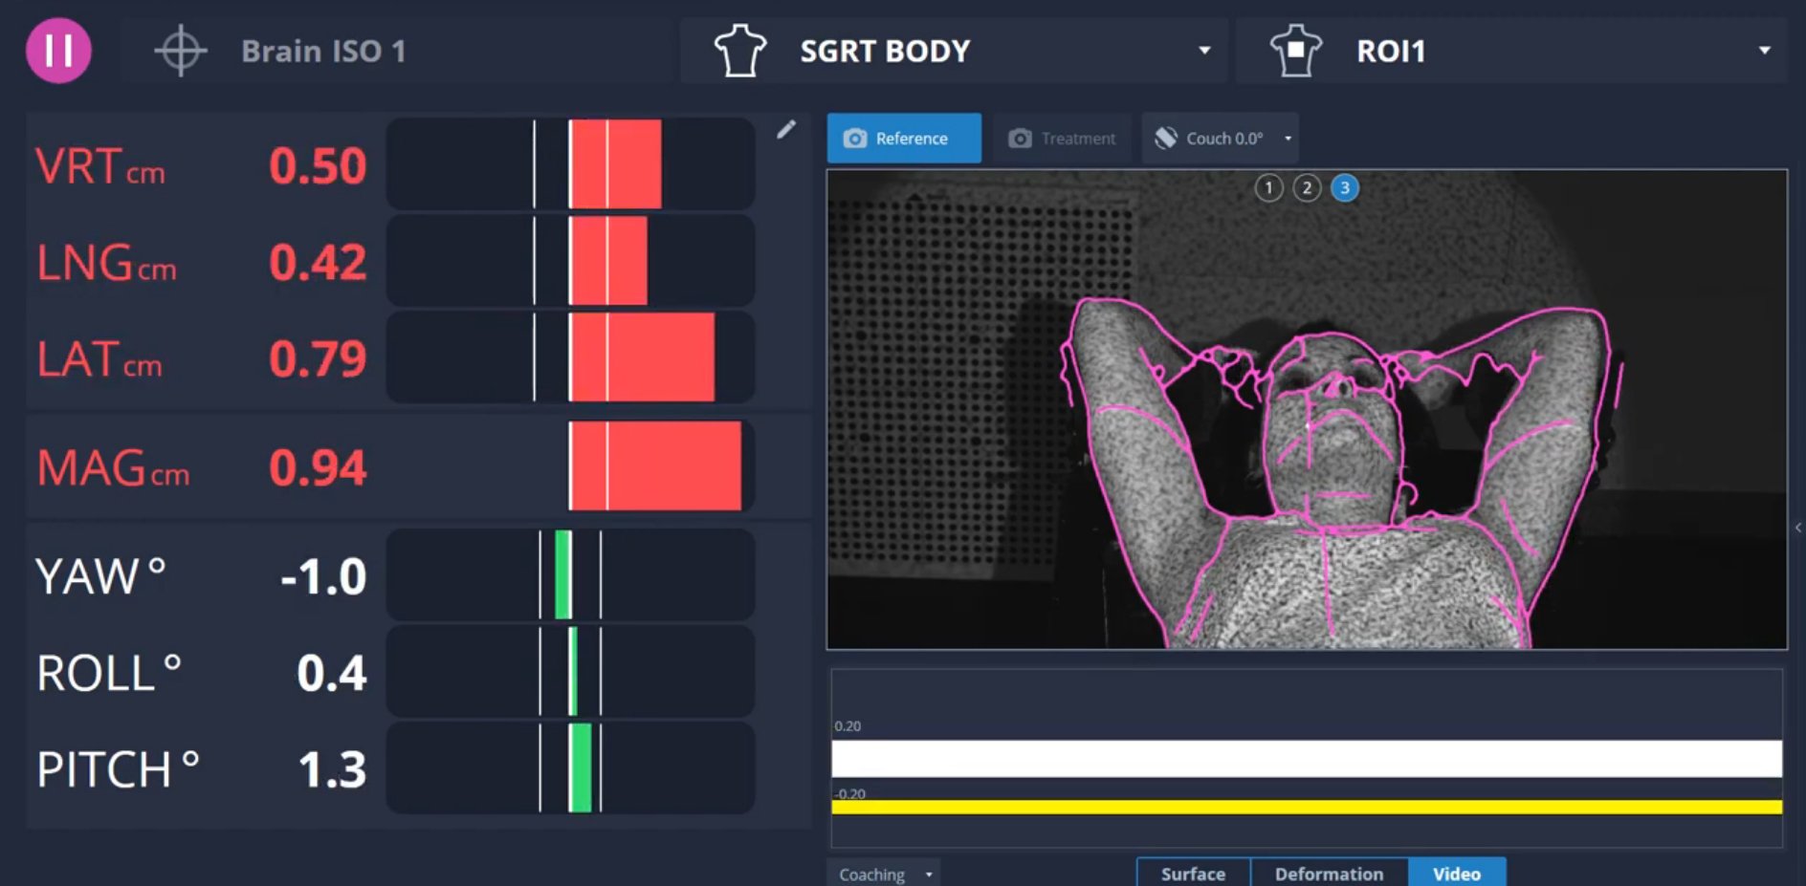
Task: Expand the ROI1 dropdown arrow
Action: click(x=1765, y=51)
